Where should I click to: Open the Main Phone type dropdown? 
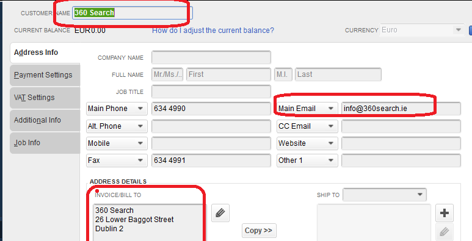[x=117, y=109]
